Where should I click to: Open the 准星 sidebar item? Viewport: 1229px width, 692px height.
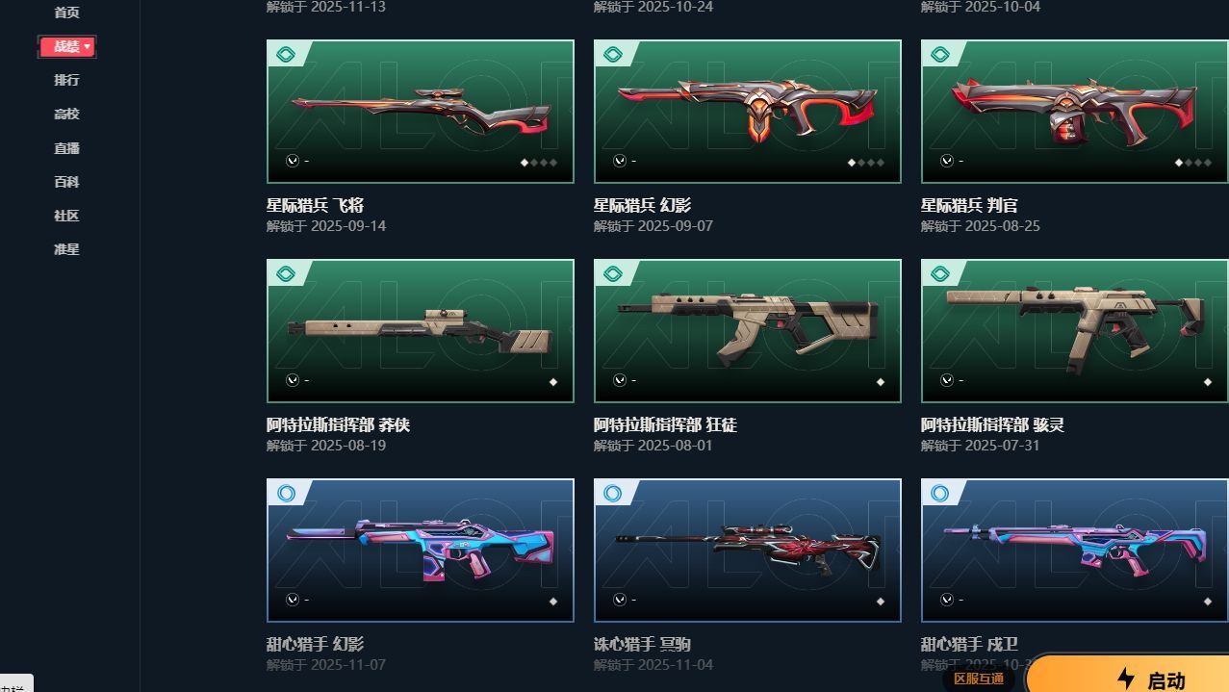tap(66, 249)
